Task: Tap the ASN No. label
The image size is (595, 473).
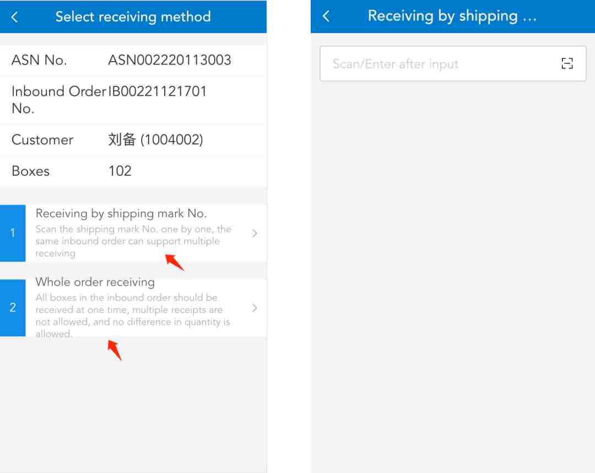Action: pyautogui.click(x=39, y=60)
